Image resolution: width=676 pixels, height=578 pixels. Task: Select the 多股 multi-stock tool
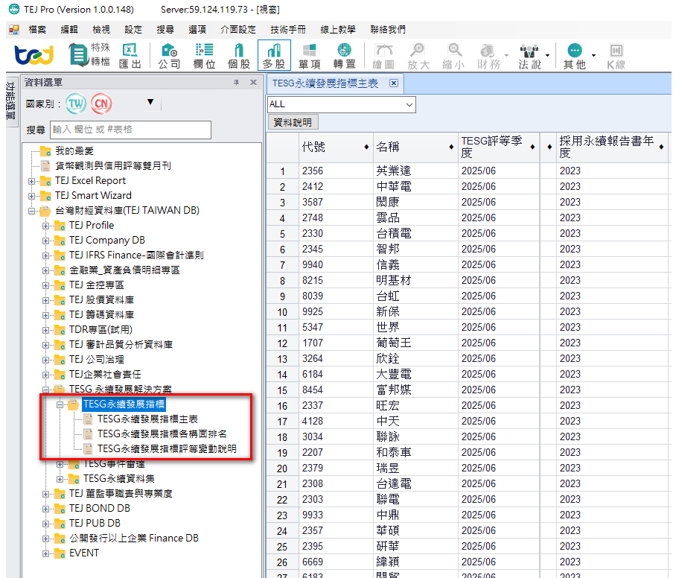[274, 55]
